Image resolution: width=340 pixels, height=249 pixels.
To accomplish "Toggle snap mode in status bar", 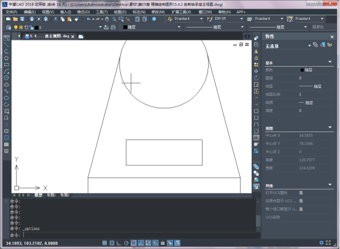I will coord(104,243).
